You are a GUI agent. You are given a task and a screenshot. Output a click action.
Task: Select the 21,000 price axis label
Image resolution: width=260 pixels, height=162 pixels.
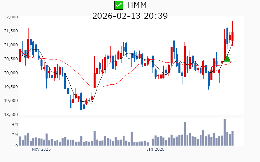click(11, 45)
